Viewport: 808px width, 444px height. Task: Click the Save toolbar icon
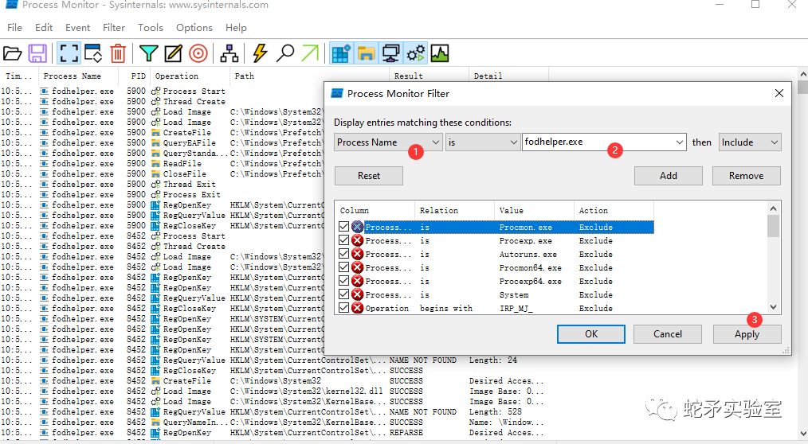(x=37, y=53)
